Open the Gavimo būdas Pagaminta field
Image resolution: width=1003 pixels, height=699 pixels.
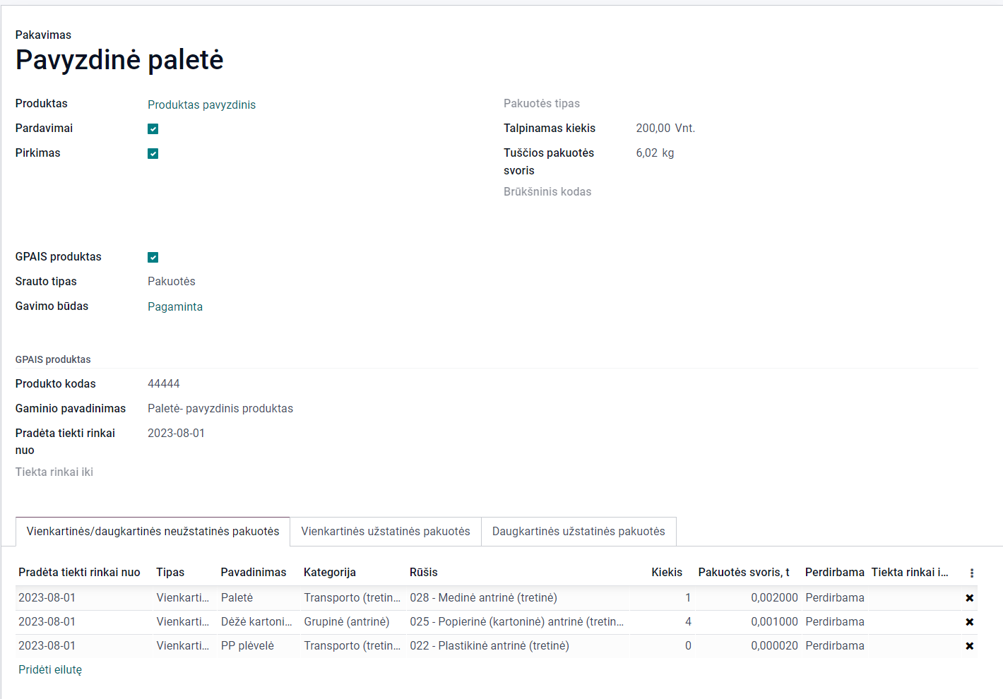click(175, 306)
